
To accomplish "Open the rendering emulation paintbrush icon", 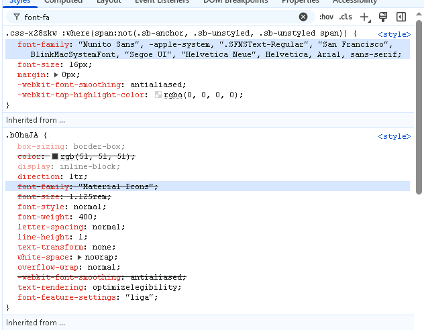I will pyautogui.click(x=383, y=17).
